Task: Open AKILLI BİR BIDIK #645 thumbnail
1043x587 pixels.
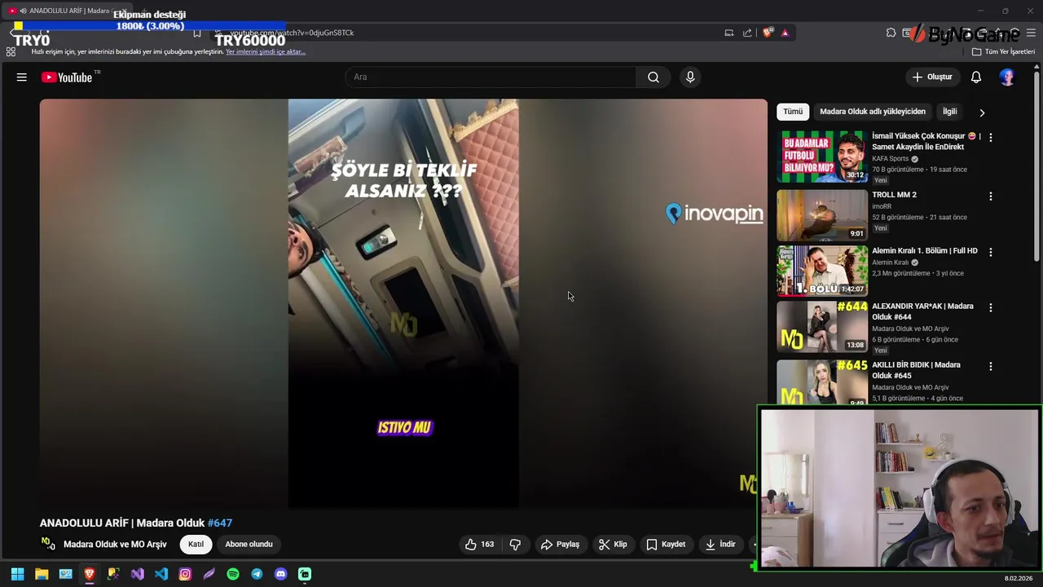Action: click(x=822, y=382)
